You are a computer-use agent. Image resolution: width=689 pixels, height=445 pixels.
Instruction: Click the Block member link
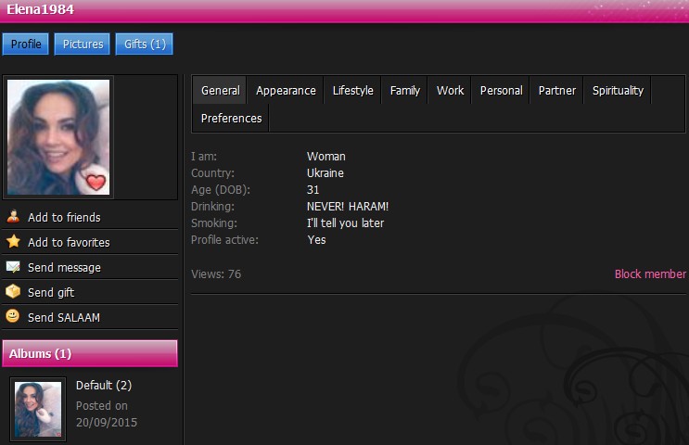click(x=650, y=274)
